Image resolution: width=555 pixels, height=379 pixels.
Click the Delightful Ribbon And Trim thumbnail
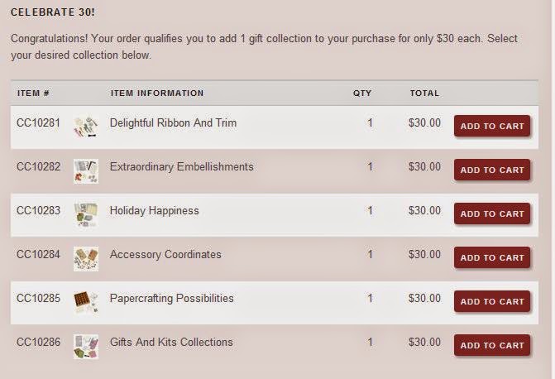[85, 127]
